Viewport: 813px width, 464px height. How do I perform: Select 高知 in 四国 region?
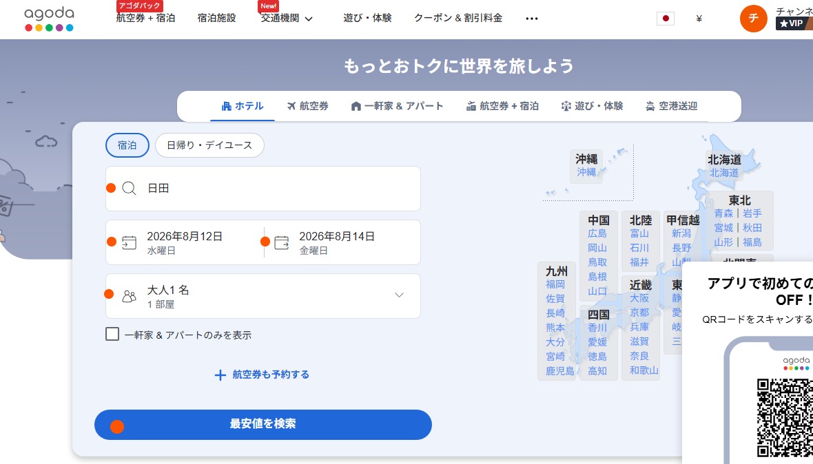coord(597,371)
